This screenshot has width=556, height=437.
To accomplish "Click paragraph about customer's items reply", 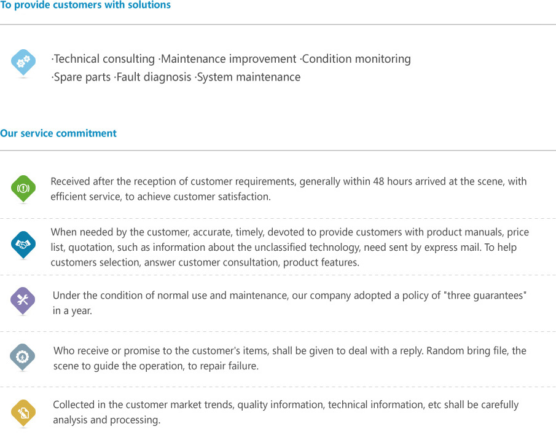I will point(290,358).
